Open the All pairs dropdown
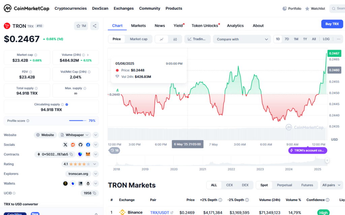Viewport: 345px width, 215px height. [x=332, y=185]
